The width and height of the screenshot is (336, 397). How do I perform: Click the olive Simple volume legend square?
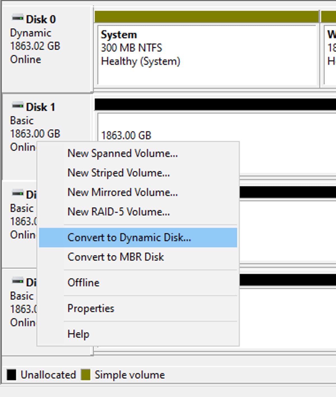86,375
